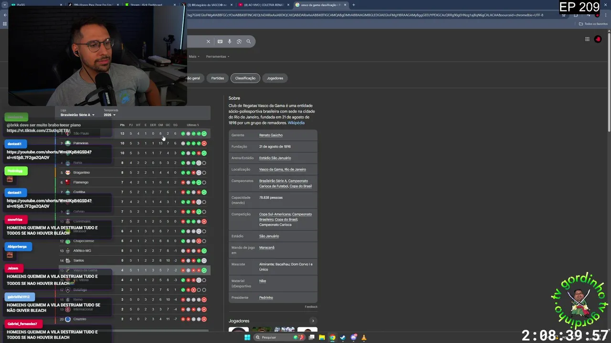This screenshot has height=343, width=611.
Task: Open Discord from the taskbar
Action: (353, 337)
